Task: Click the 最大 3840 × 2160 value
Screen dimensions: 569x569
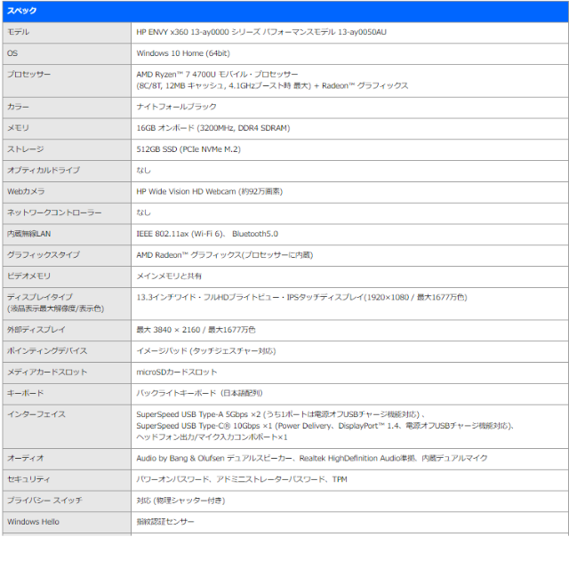Action: pos(196,330)
